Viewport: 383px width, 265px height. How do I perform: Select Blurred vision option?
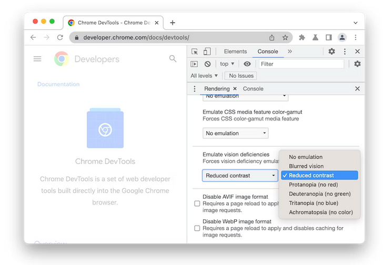tap(319, 166)
